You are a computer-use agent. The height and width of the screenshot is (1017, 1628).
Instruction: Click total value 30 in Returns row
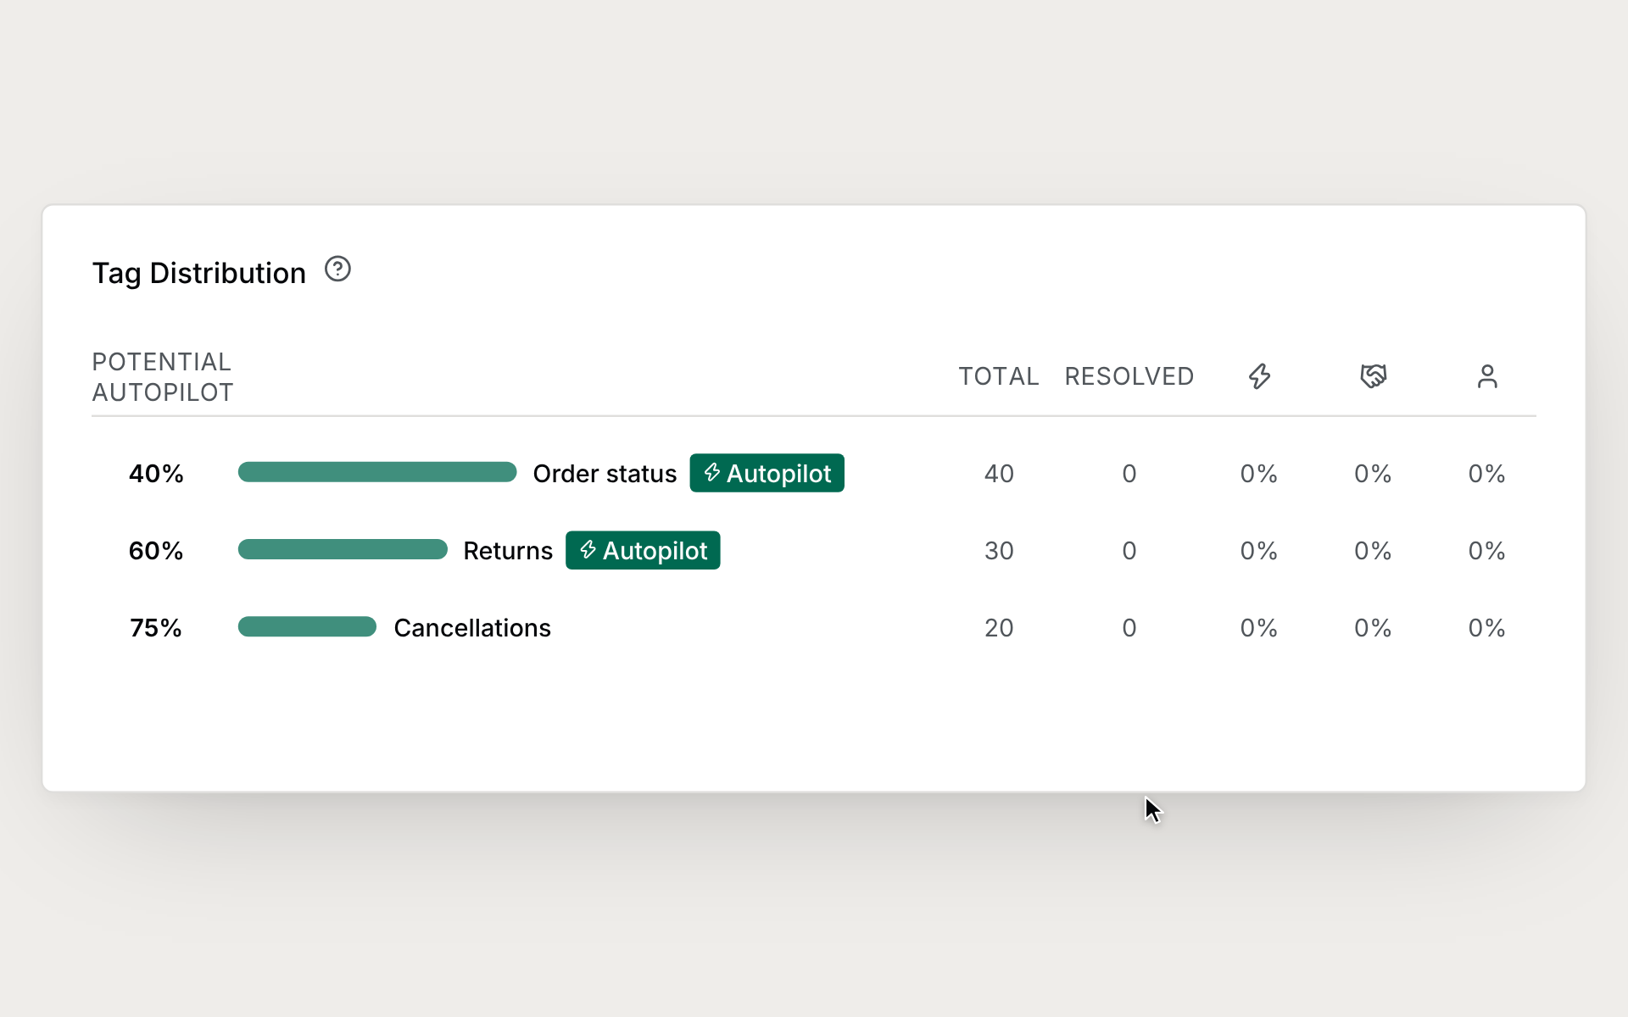[x=999, y=551]
